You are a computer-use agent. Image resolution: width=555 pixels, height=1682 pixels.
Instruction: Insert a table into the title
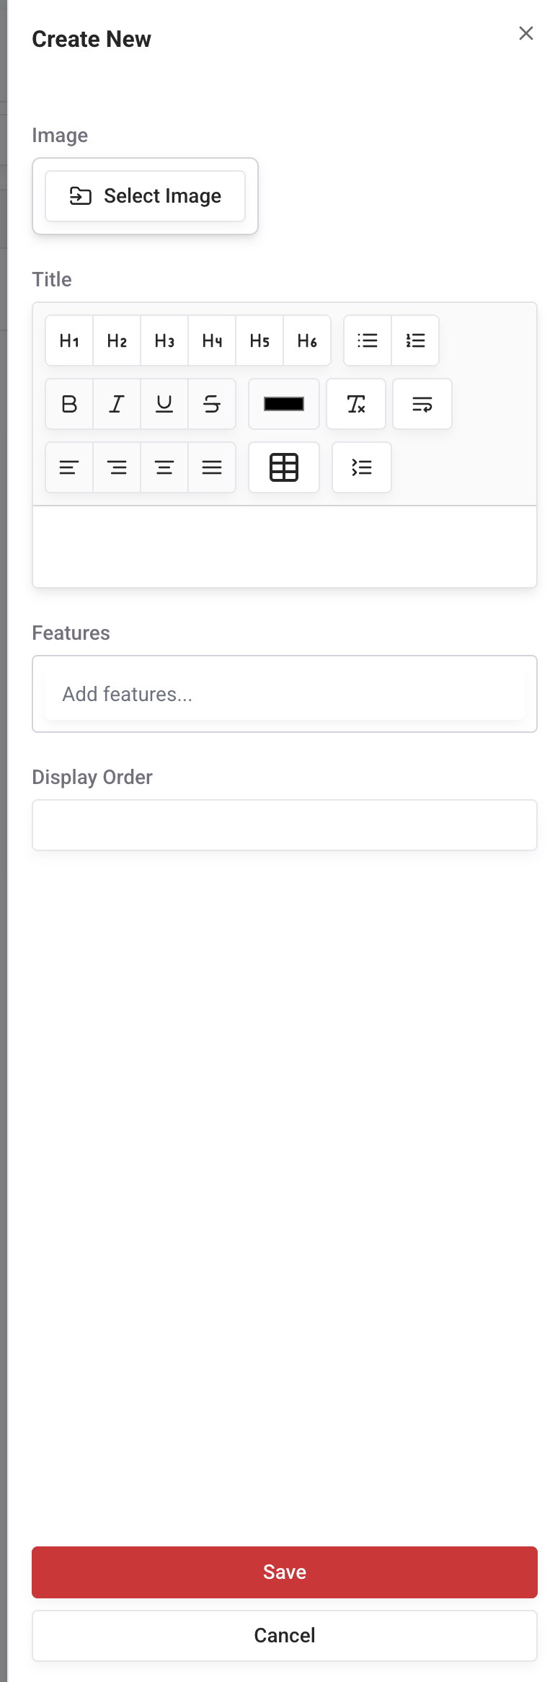tap(283, 467)
